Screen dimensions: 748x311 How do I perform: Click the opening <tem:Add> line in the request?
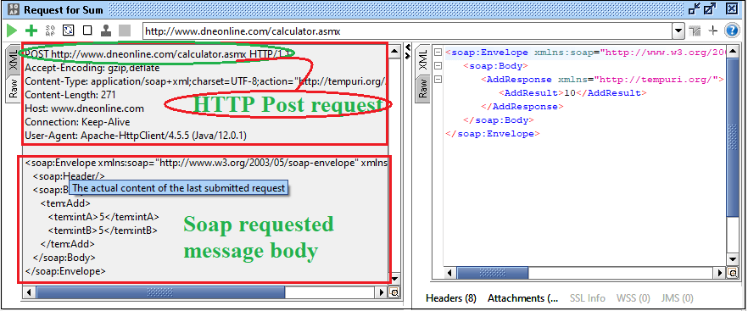tap(65, 203)
